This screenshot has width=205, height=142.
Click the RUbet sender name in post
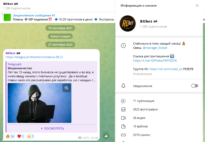tap(13, 53)
